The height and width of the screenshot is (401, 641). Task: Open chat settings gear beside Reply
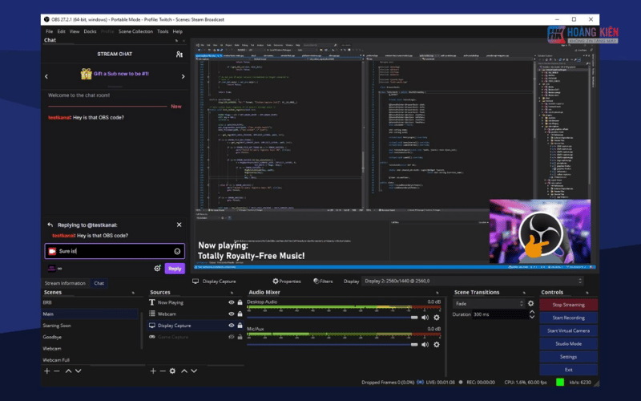[157, 269]
